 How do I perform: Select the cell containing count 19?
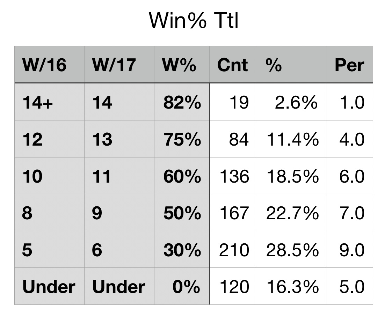(x=239, y=103)
